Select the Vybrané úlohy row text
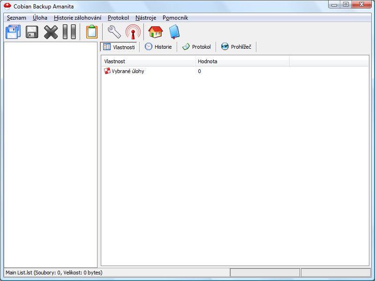The height and width of the screenshot is (281, 375). (x=128, y=71)
